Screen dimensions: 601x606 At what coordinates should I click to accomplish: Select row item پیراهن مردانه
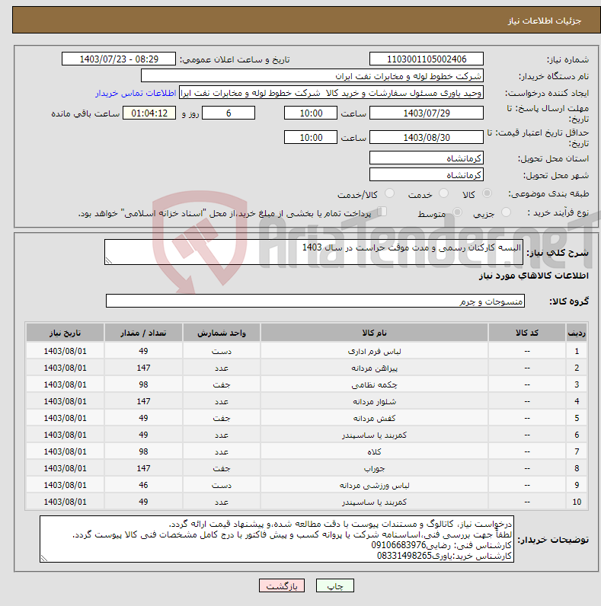tap(374, 368)
